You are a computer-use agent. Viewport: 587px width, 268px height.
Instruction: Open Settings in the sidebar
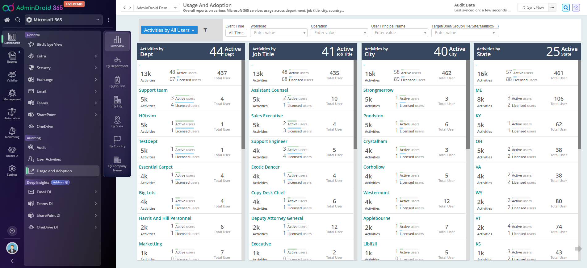click(x=12, y=170)
